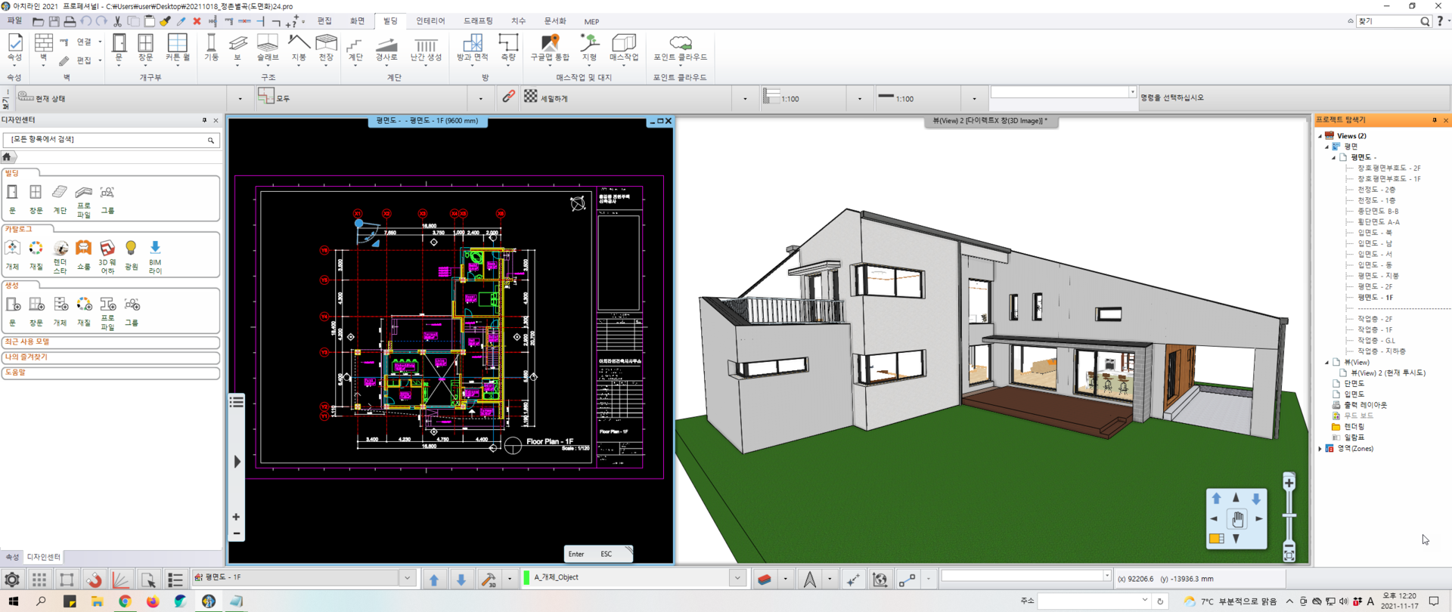Image resolution: width=1452 pixels, height=612 pixels.
Task: Expand the 영역(Zones) tree node
Action: click(1320, 449)
